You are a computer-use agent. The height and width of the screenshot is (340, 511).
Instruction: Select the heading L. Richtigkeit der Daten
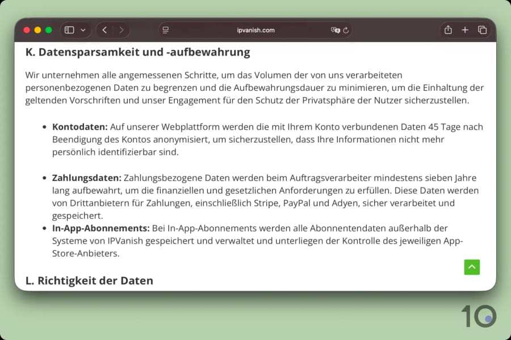(89, 280)
